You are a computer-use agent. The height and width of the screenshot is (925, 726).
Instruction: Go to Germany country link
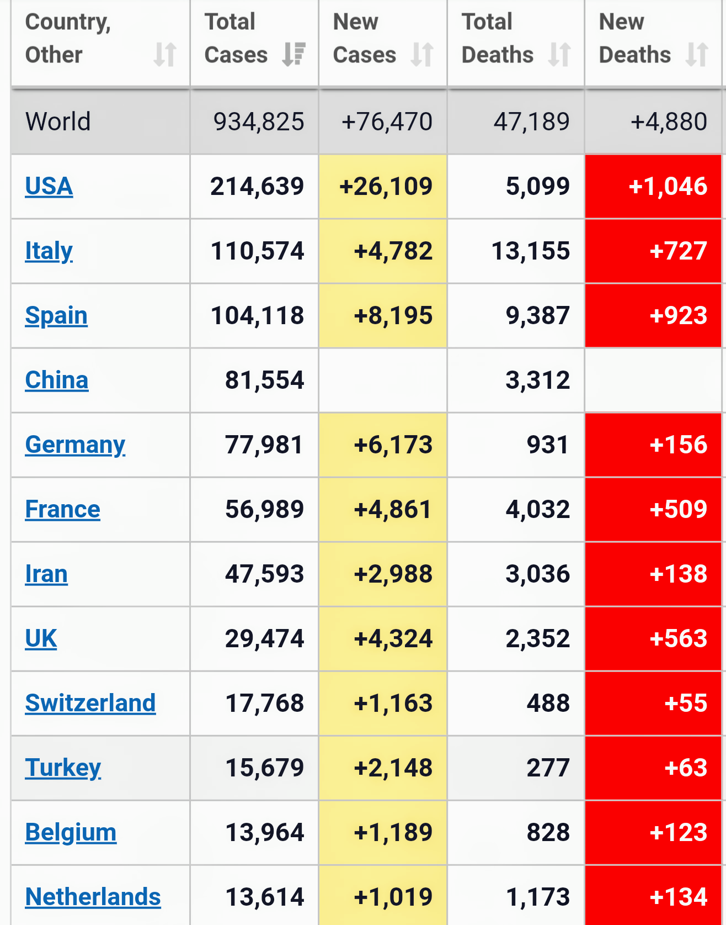[75, 445]
